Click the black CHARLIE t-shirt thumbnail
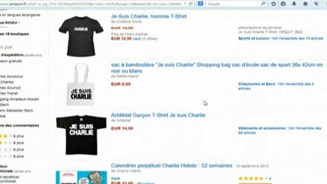This screenshot has width=327, height=184. 81,36
